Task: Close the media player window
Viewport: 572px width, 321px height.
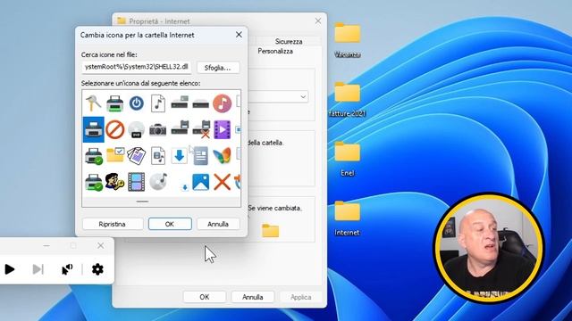Action: [x=101, y=246]
